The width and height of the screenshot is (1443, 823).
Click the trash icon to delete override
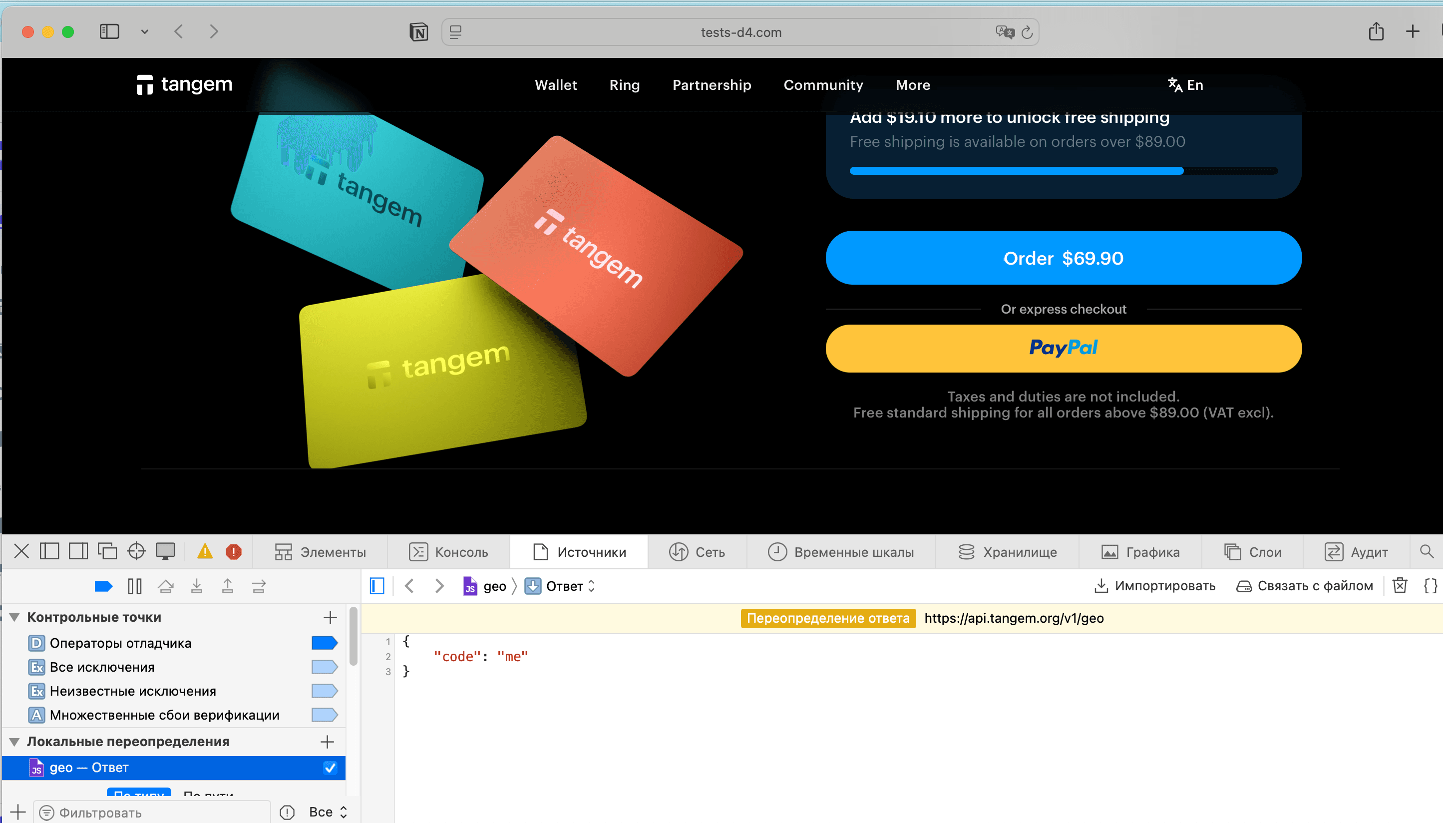pos(1400,586)
